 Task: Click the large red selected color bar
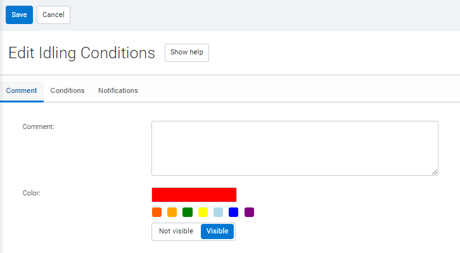pyautogui.click(x=194, y=195)
